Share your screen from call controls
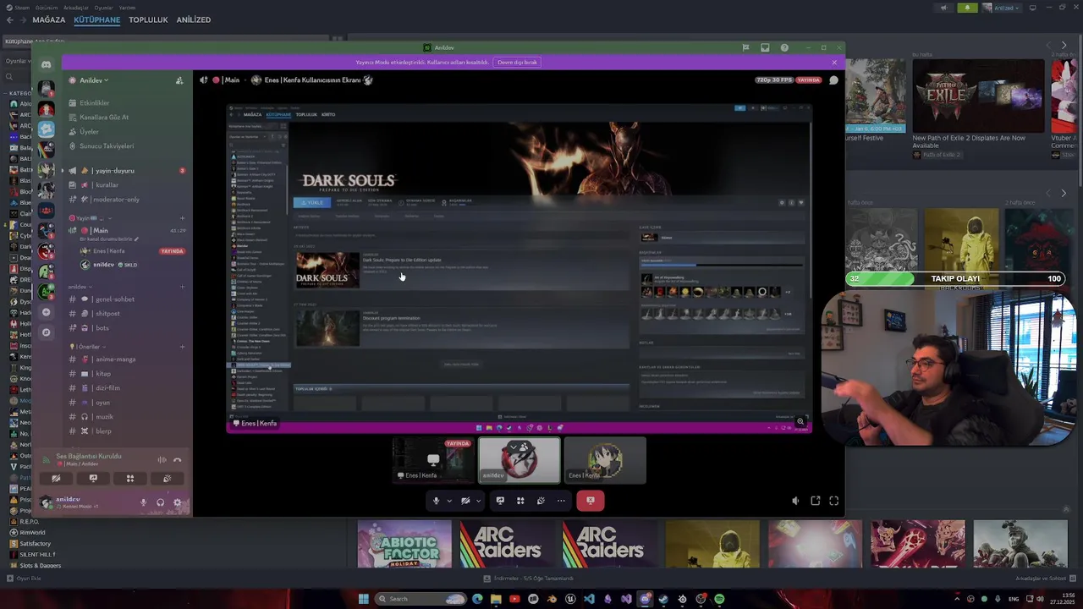The width and height of the screenshot is (1083, 609). tap(500, 501)
